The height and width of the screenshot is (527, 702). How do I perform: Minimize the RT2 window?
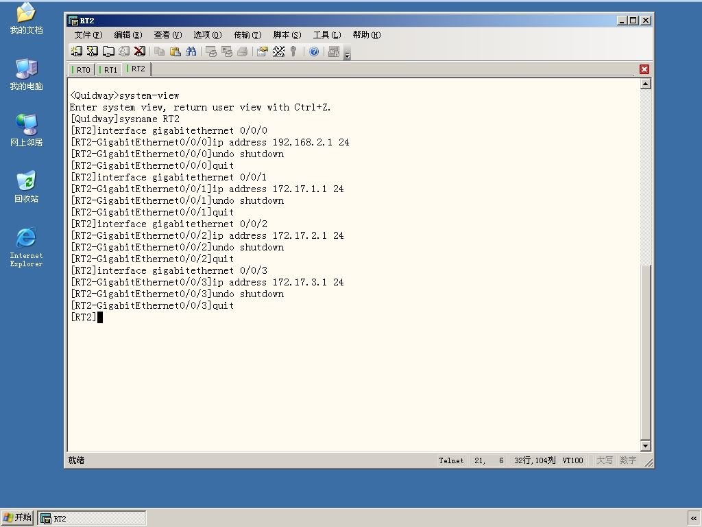(621, 21)
